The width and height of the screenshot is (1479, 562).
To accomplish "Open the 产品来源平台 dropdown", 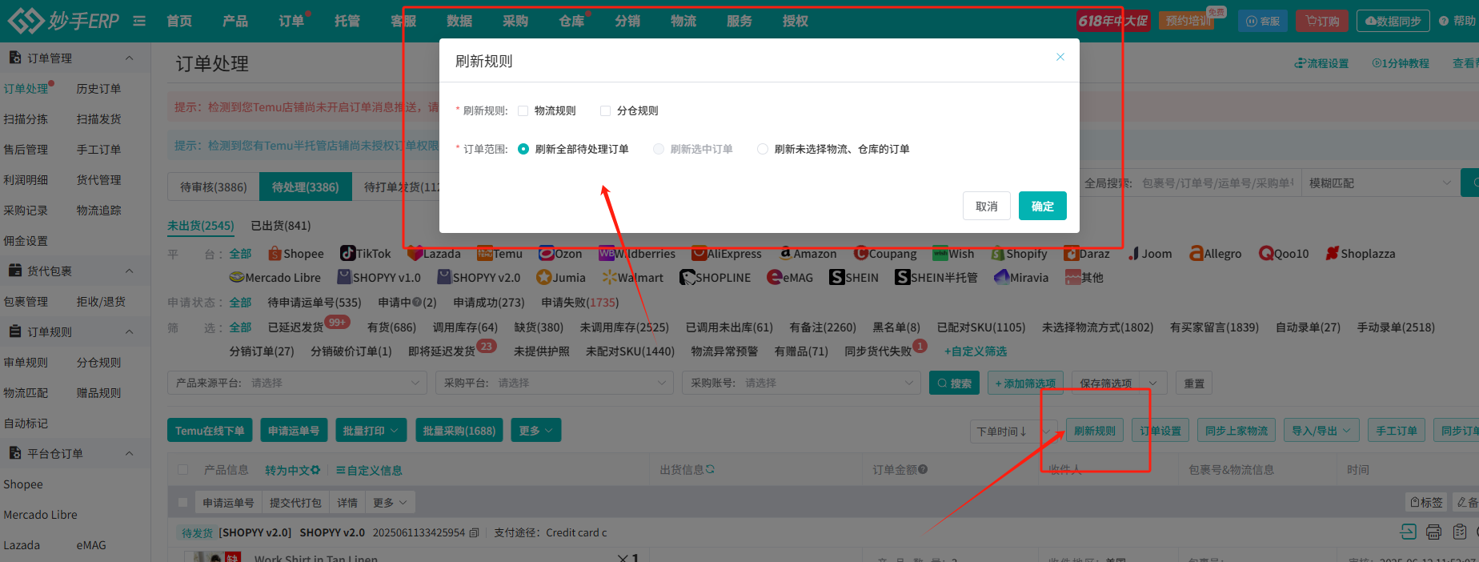I will click(x=298, y=383).
